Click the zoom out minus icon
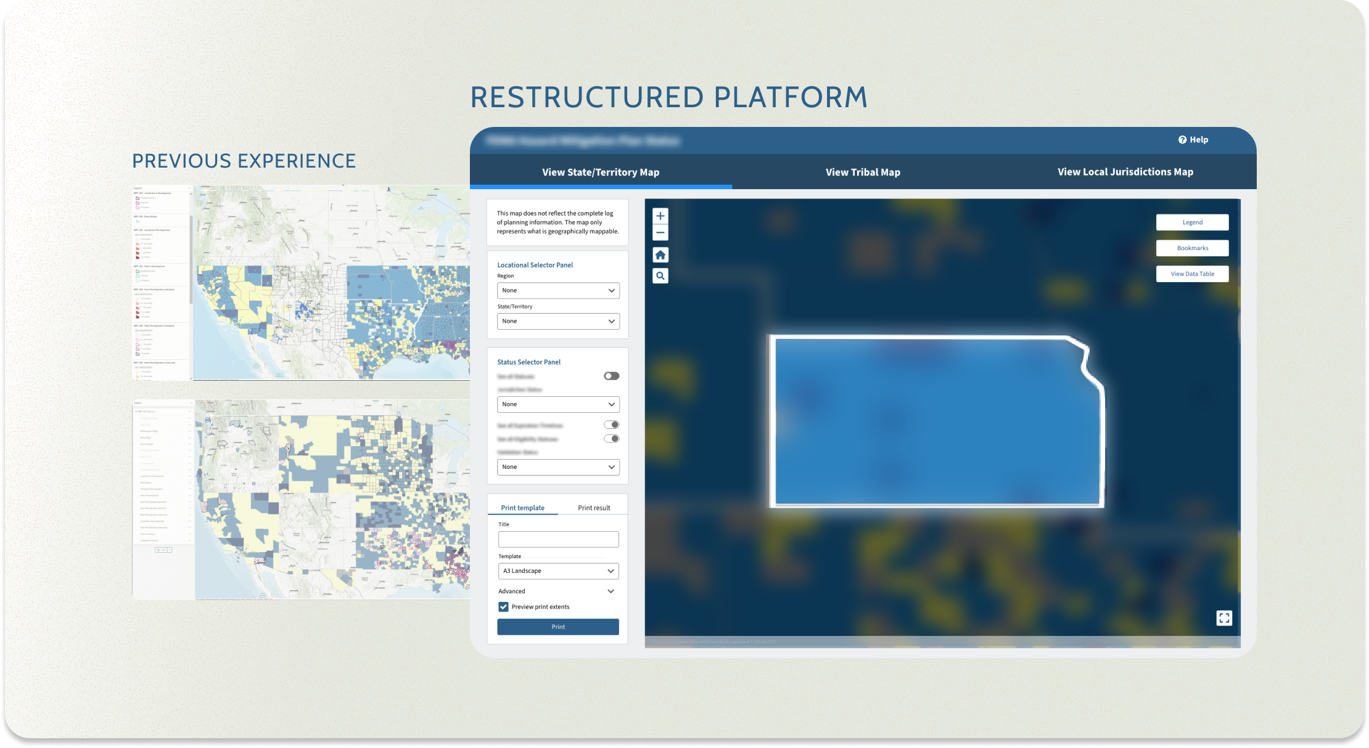The image size is (1369, 748). click(660, 232)
